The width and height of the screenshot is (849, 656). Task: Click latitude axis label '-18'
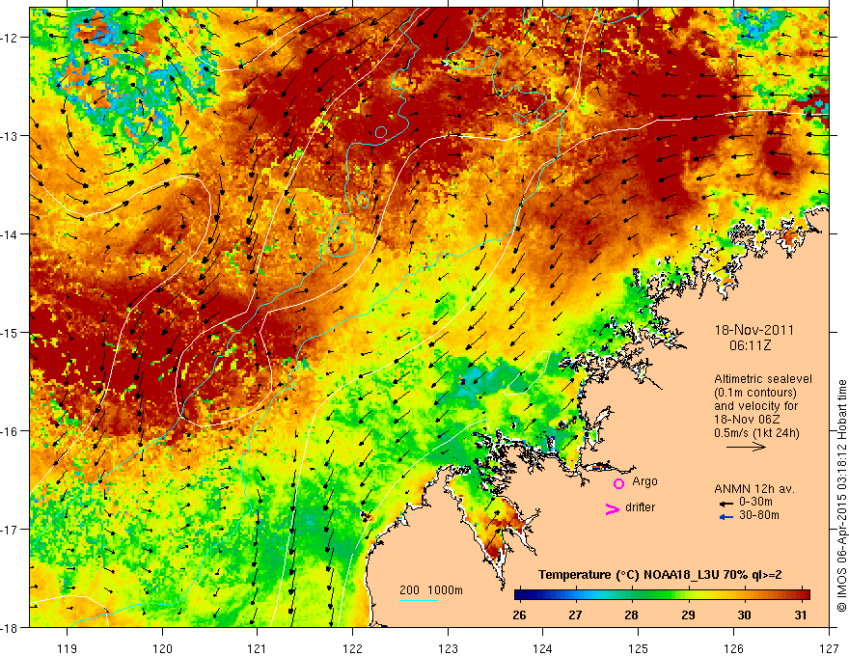point(10,628)
